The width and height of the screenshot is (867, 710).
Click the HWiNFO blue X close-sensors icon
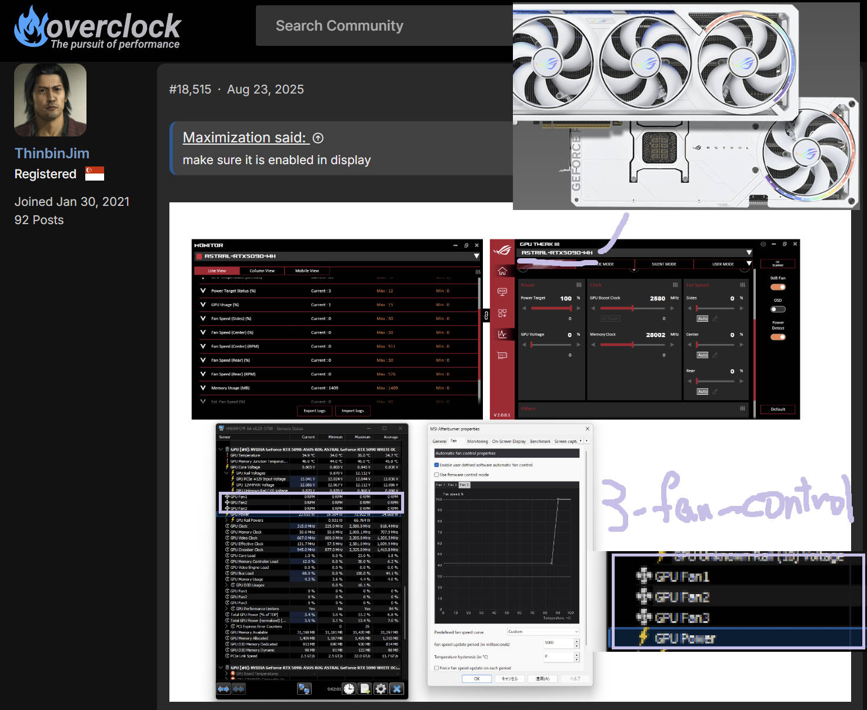pyautogui.click(x=396, y=689)
